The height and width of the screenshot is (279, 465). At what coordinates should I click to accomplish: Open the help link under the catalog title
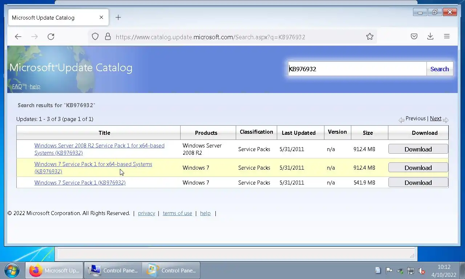[35, 86]
